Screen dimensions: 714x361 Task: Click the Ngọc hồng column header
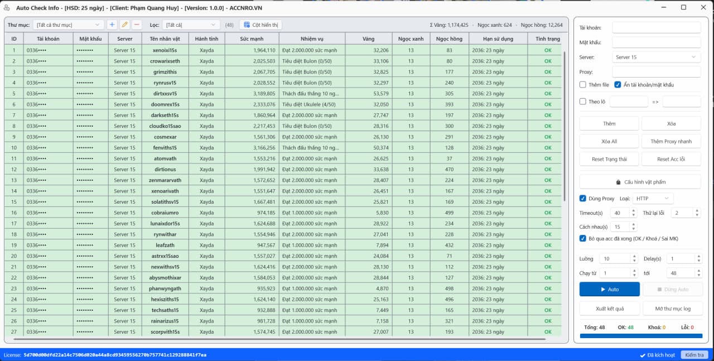[449, 38]
